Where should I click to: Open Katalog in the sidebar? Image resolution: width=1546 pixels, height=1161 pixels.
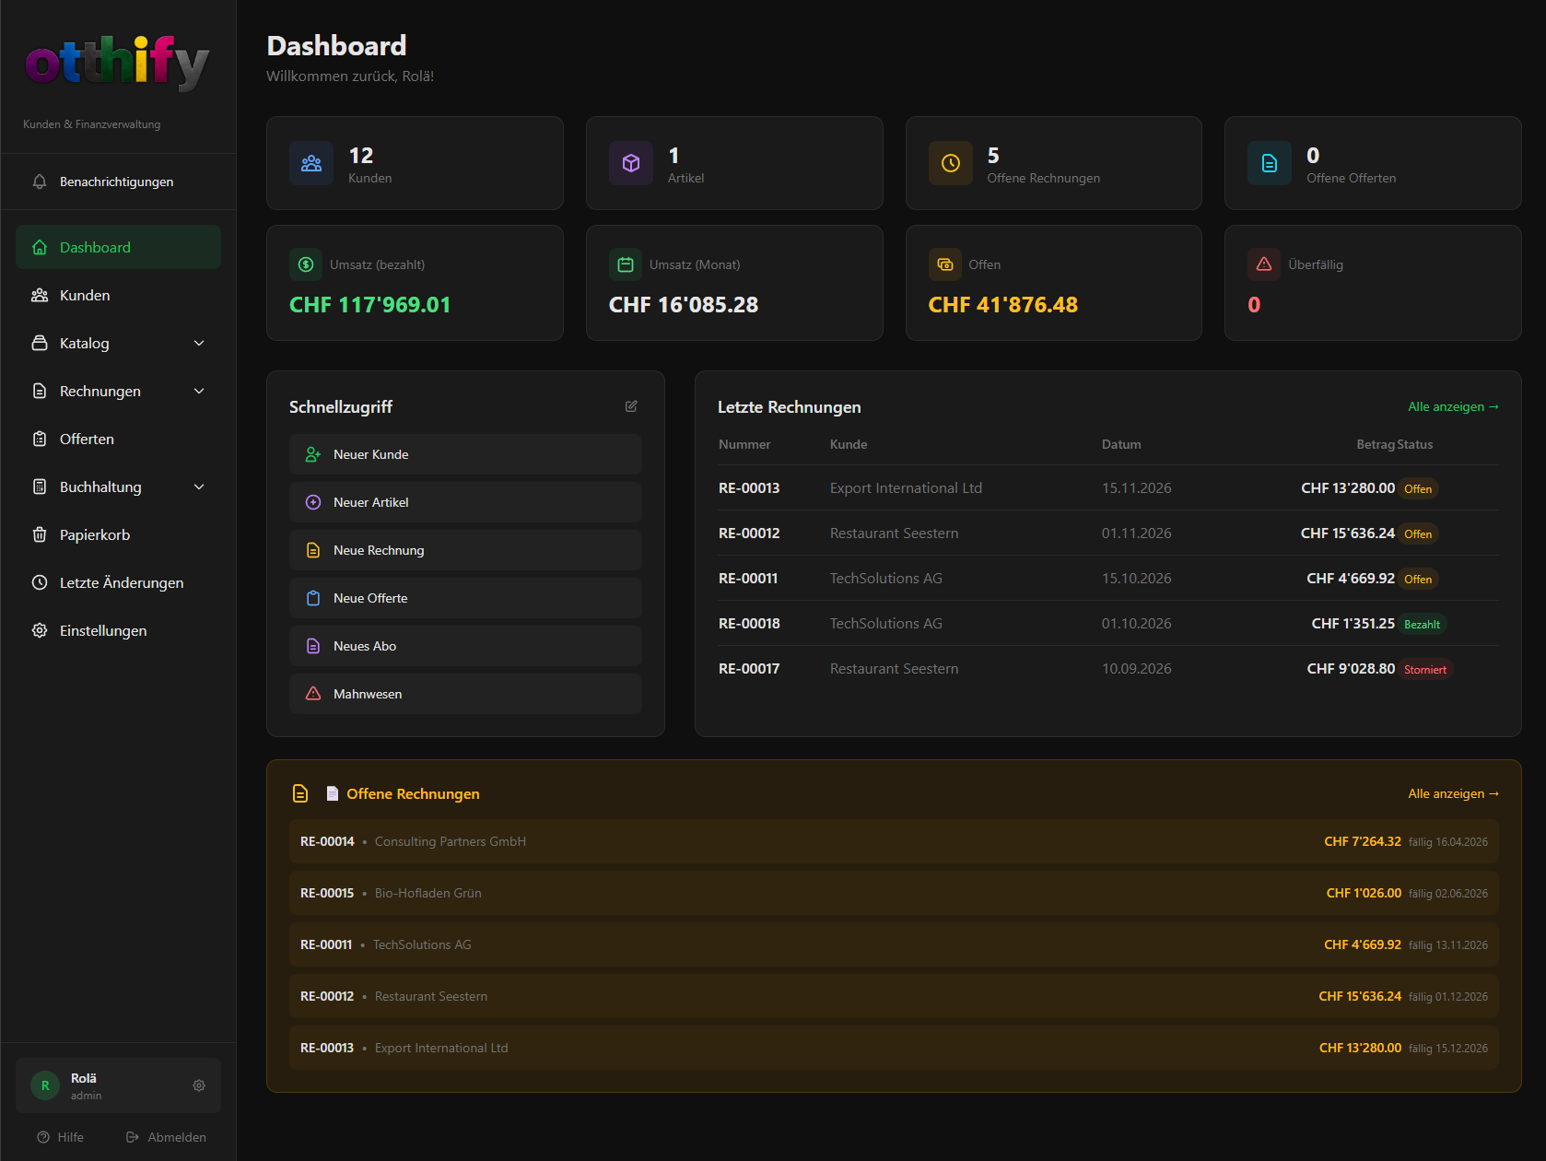[118, 343]
